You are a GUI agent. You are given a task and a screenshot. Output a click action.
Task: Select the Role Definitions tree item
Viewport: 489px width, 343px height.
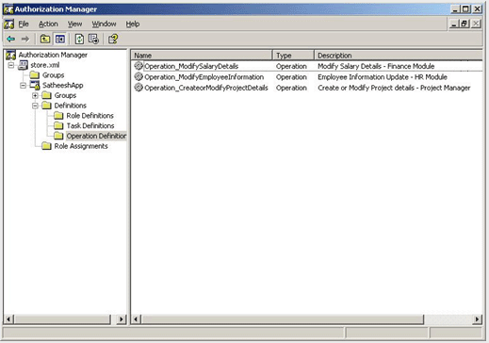coord(90,116)
